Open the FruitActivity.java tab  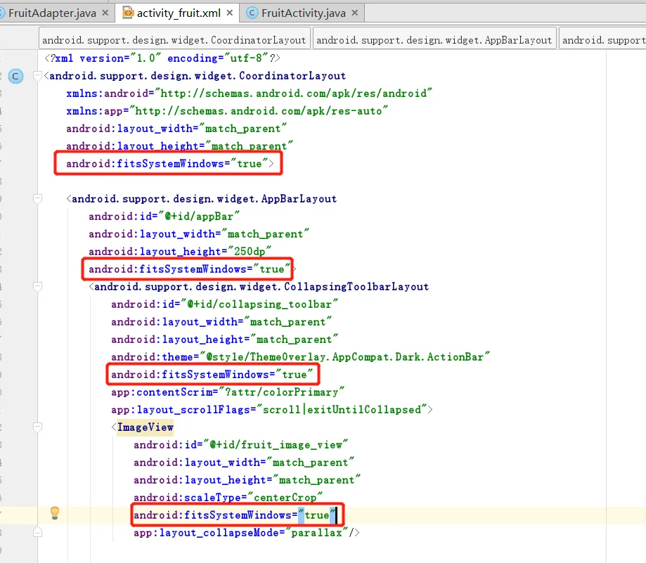303,13
